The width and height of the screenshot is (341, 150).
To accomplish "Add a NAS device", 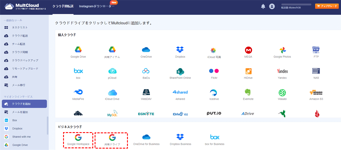I will point(316,73).
